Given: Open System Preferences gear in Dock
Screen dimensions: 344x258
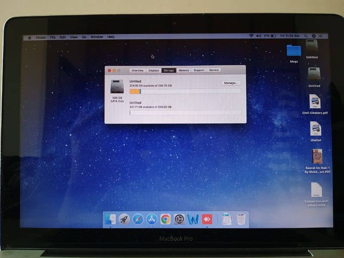Looking at the screenshot, I should pyautogui.click(x=179, y=219).
